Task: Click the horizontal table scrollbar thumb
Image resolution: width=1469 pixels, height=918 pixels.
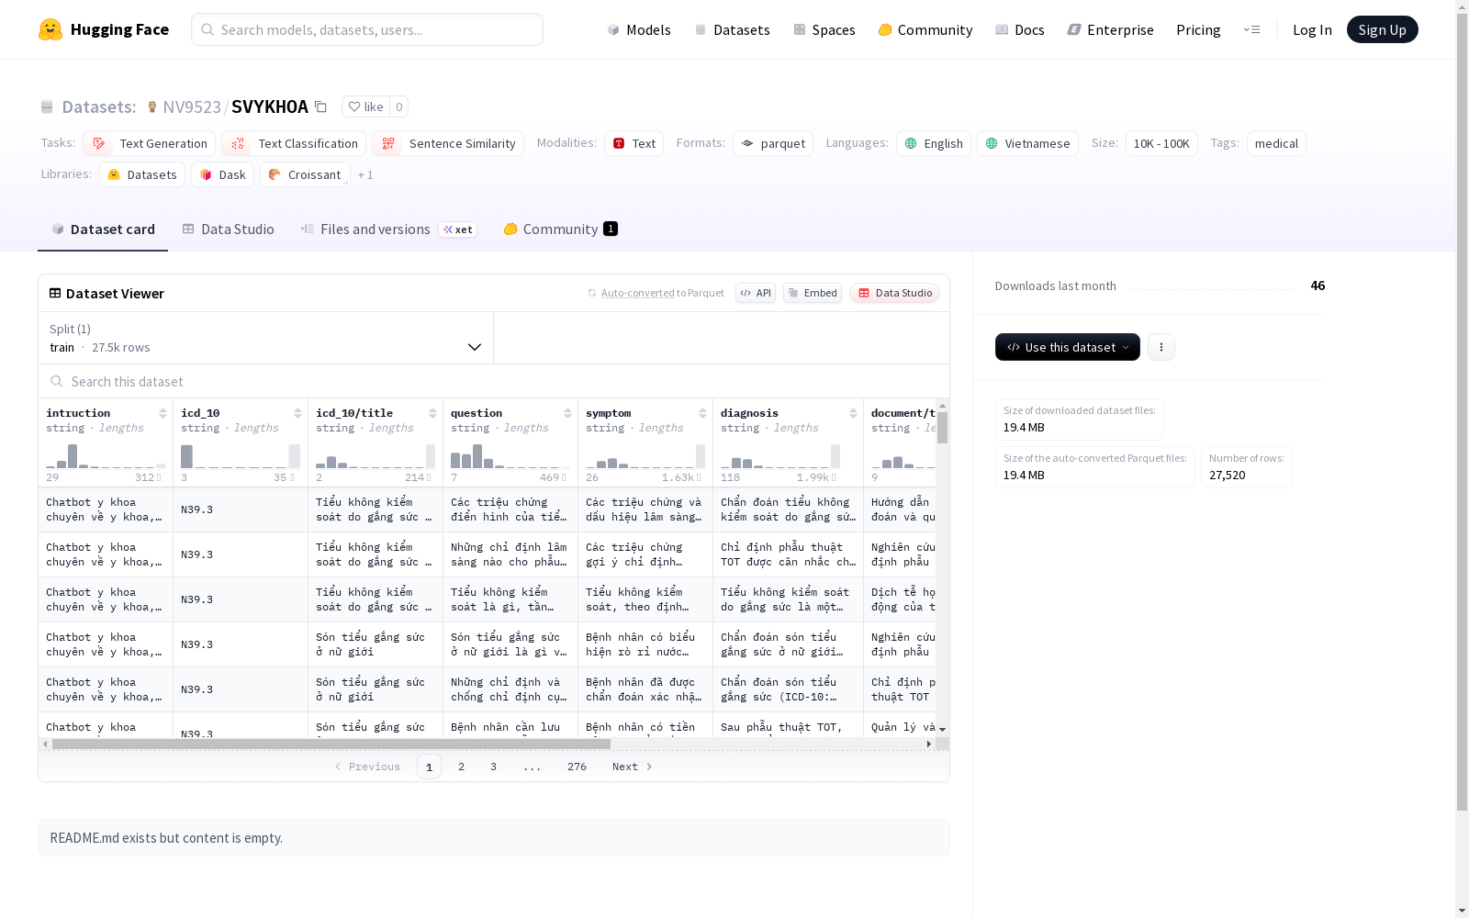Action: coord(331,744)
